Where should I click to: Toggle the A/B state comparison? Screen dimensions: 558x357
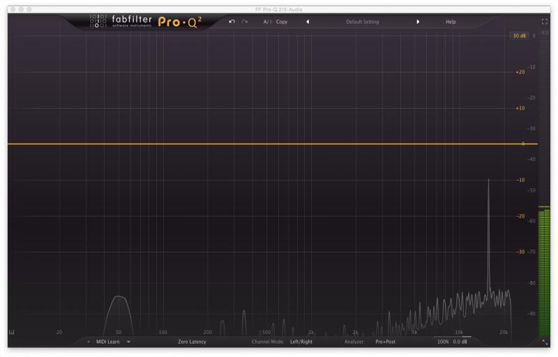(x=268, y=22)
